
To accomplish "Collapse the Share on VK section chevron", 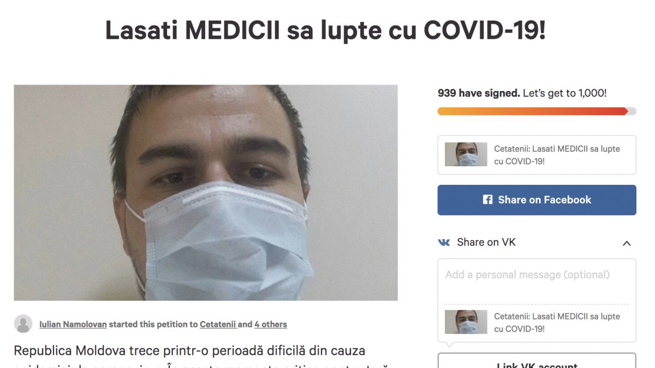I will (x=627, y=243).
